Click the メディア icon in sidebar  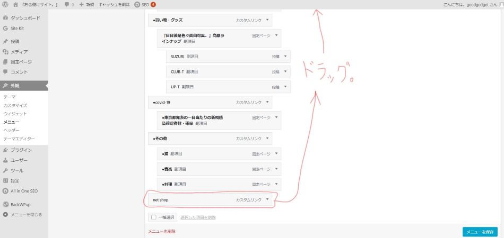pos(5,52)
